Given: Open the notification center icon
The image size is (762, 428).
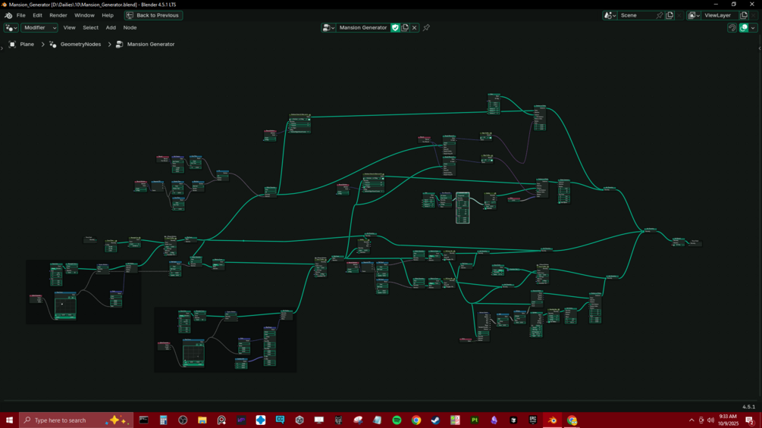Looking at the screenshot, I should [750, 420].
